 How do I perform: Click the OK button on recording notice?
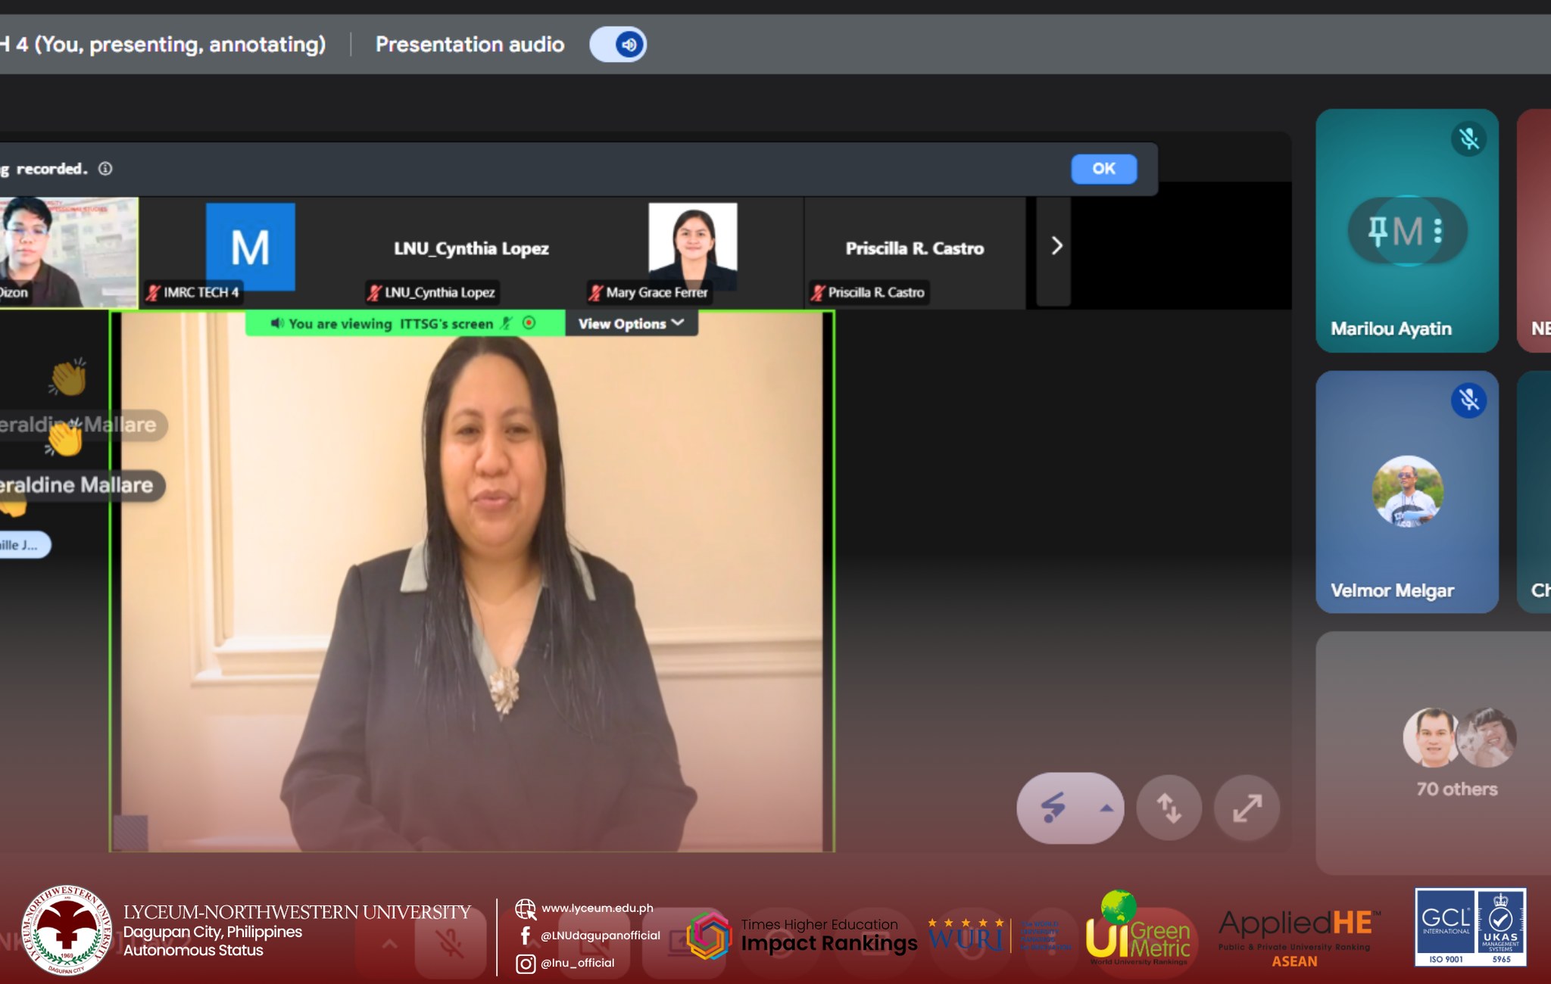tap(1103, 169)
